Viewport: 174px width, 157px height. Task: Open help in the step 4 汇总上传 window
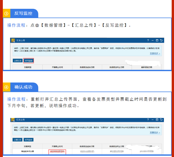click(148, 120)
